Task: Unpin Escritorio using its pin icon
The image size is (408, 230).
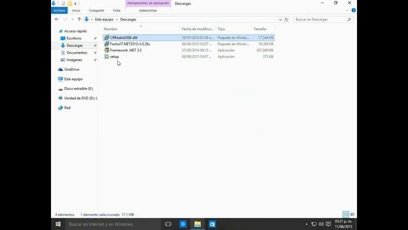Action: (95, 38)
